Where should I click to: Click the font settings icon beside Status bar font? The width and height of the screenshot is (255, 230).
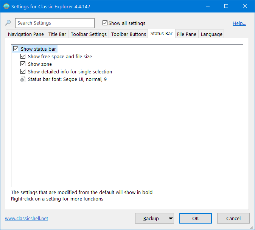tap(23, 79)
